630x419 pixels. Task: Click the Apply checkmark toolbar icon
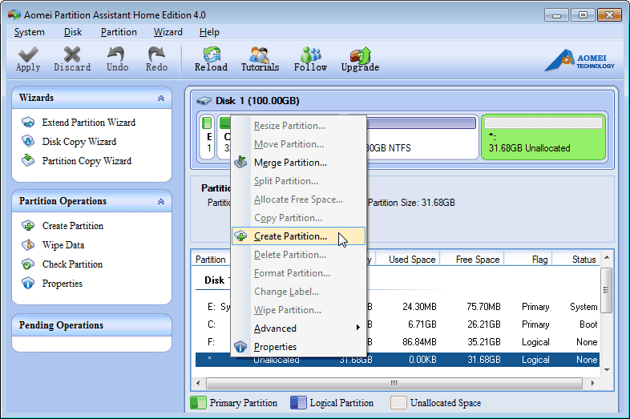[x=28, y=54]
